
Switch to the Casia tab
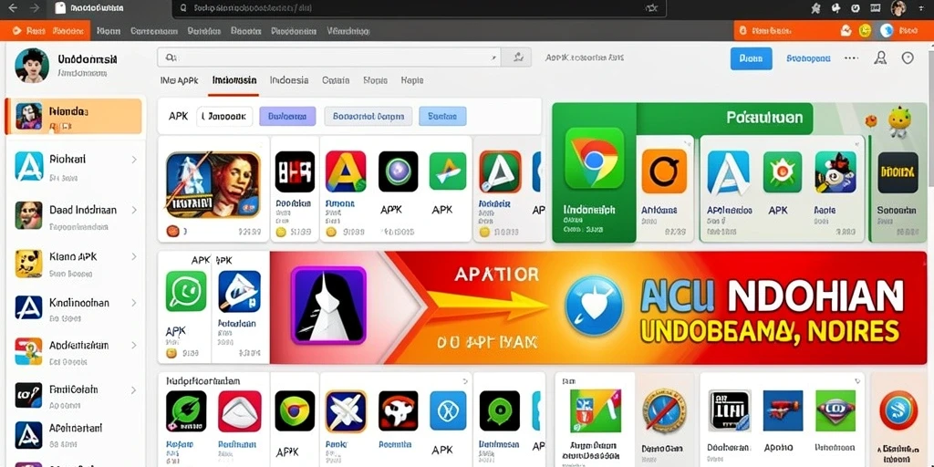(x=336, y=80)
